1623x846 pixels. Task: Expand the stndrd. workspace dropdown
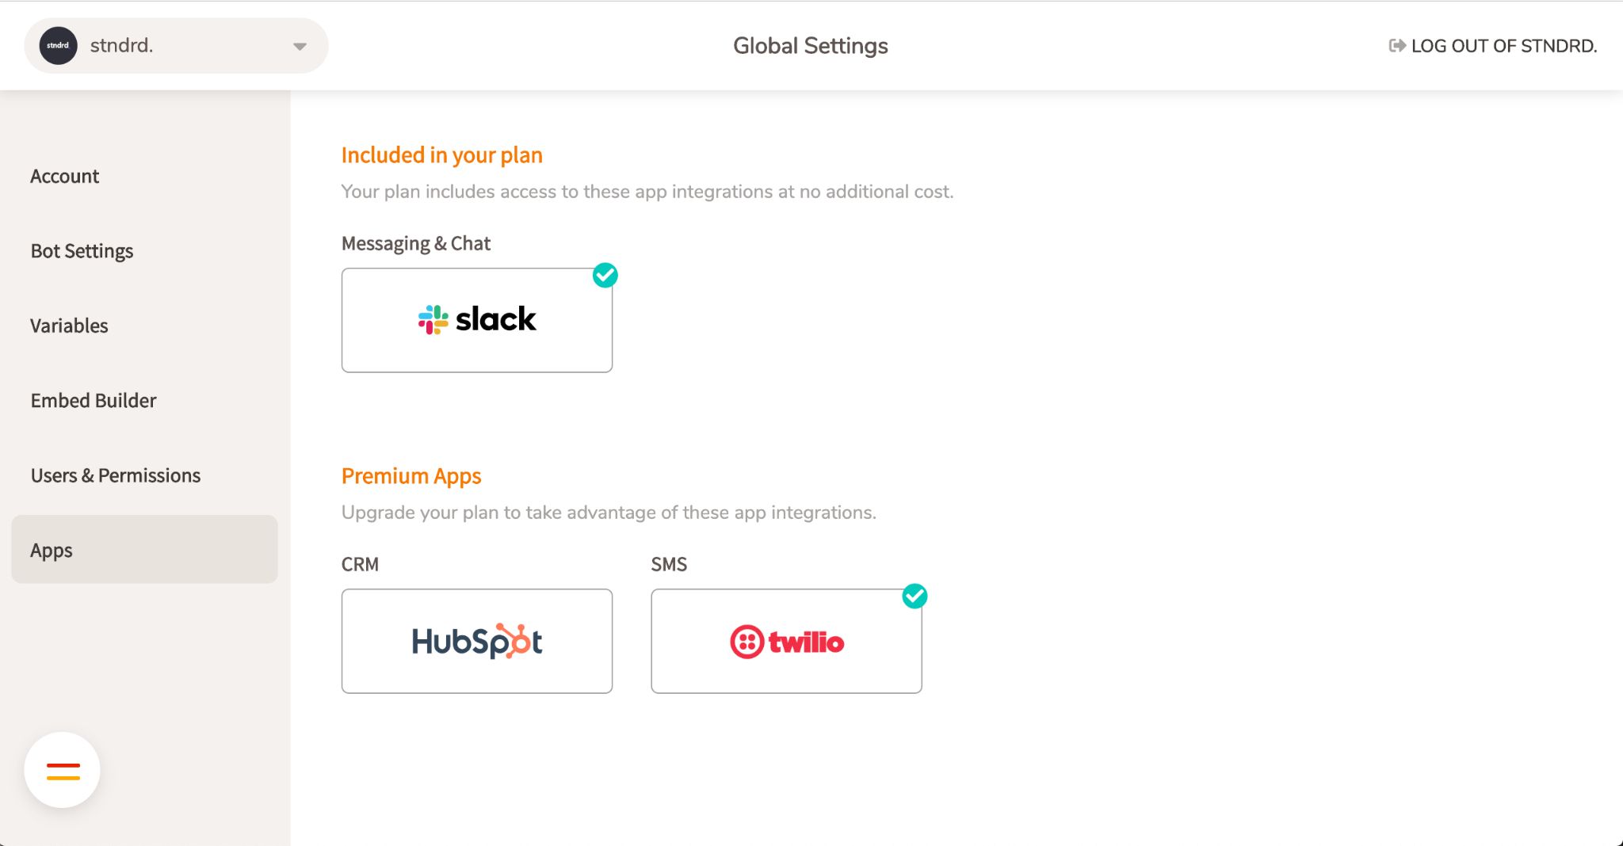[299, 45]
